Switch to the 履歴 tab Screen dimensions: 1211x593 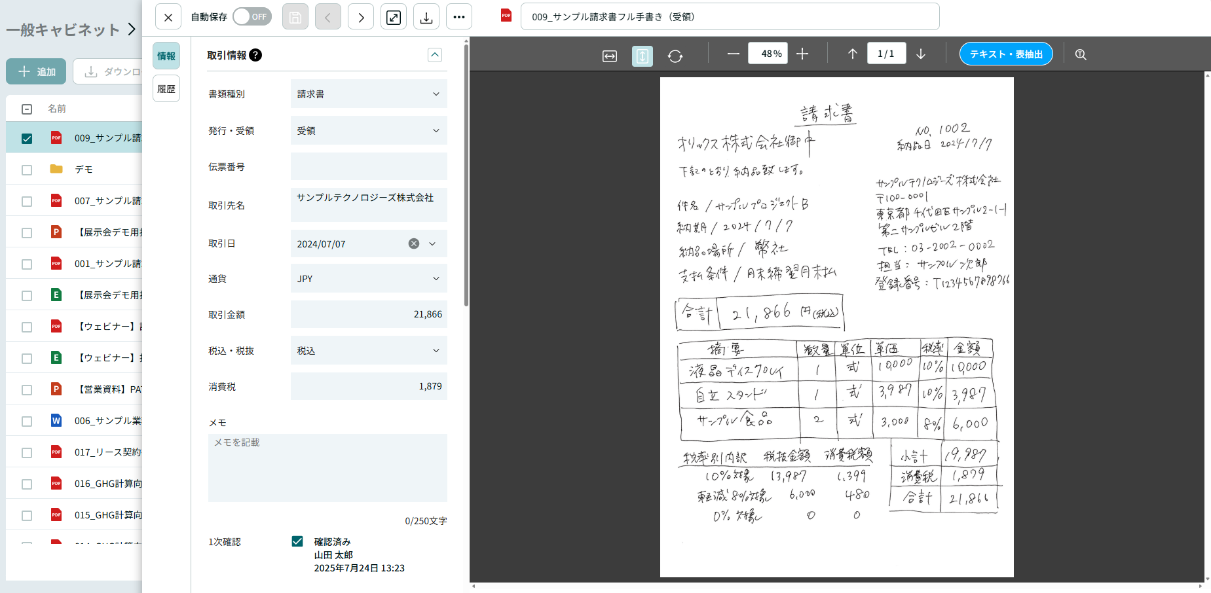click(x=166, y=88)
